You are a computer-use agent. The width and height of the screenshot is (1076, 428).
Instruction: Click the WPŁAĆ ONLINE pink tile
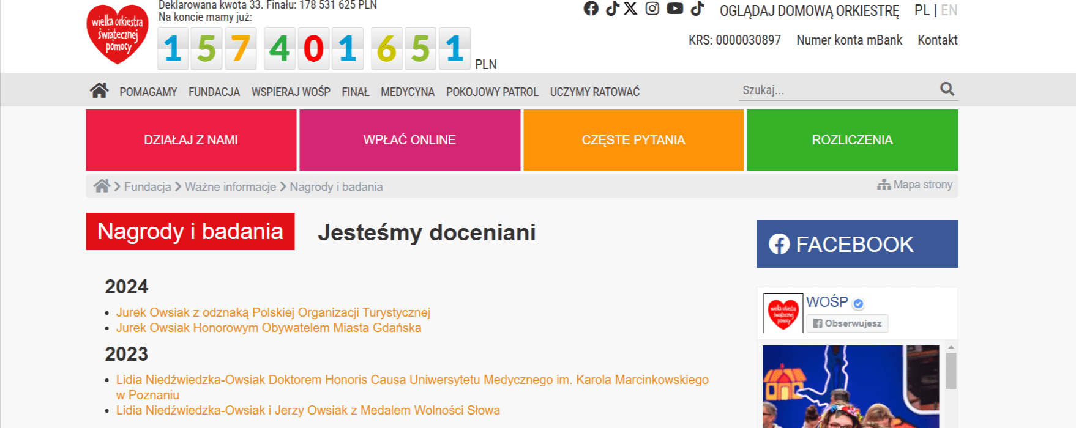409,140
